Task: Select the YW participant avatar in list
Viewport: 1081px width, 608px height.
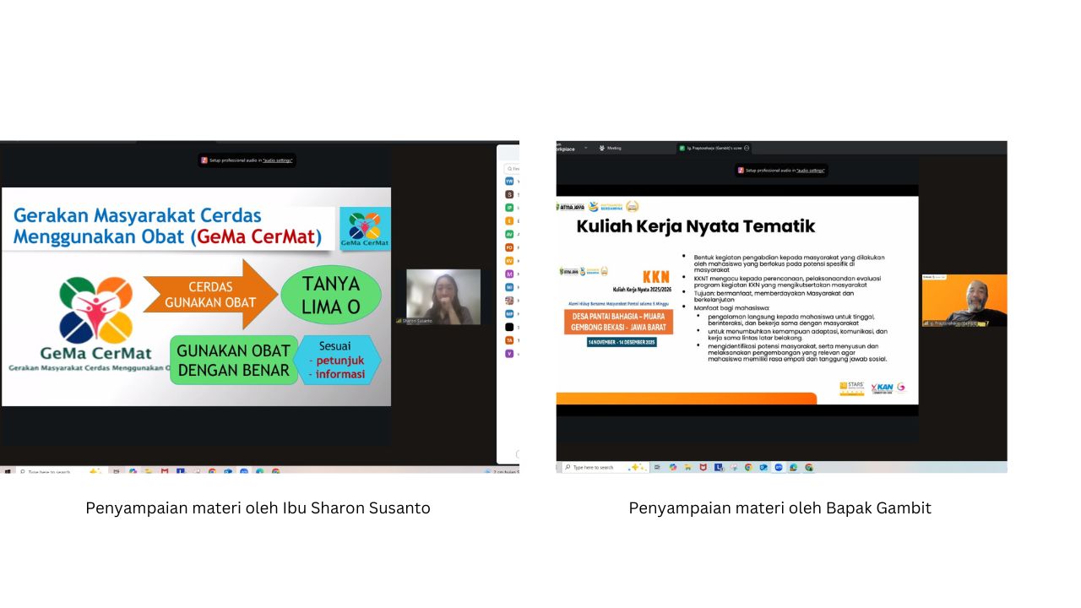Action: coord(509,182)
